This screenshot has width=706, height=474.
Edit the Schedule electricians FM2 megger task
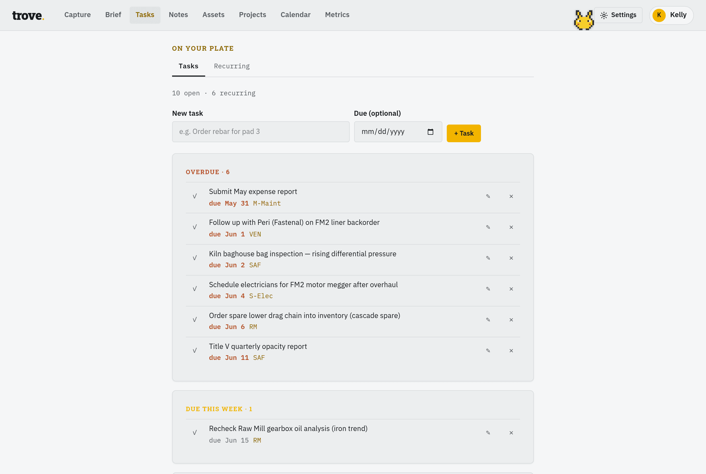(488, 289)
